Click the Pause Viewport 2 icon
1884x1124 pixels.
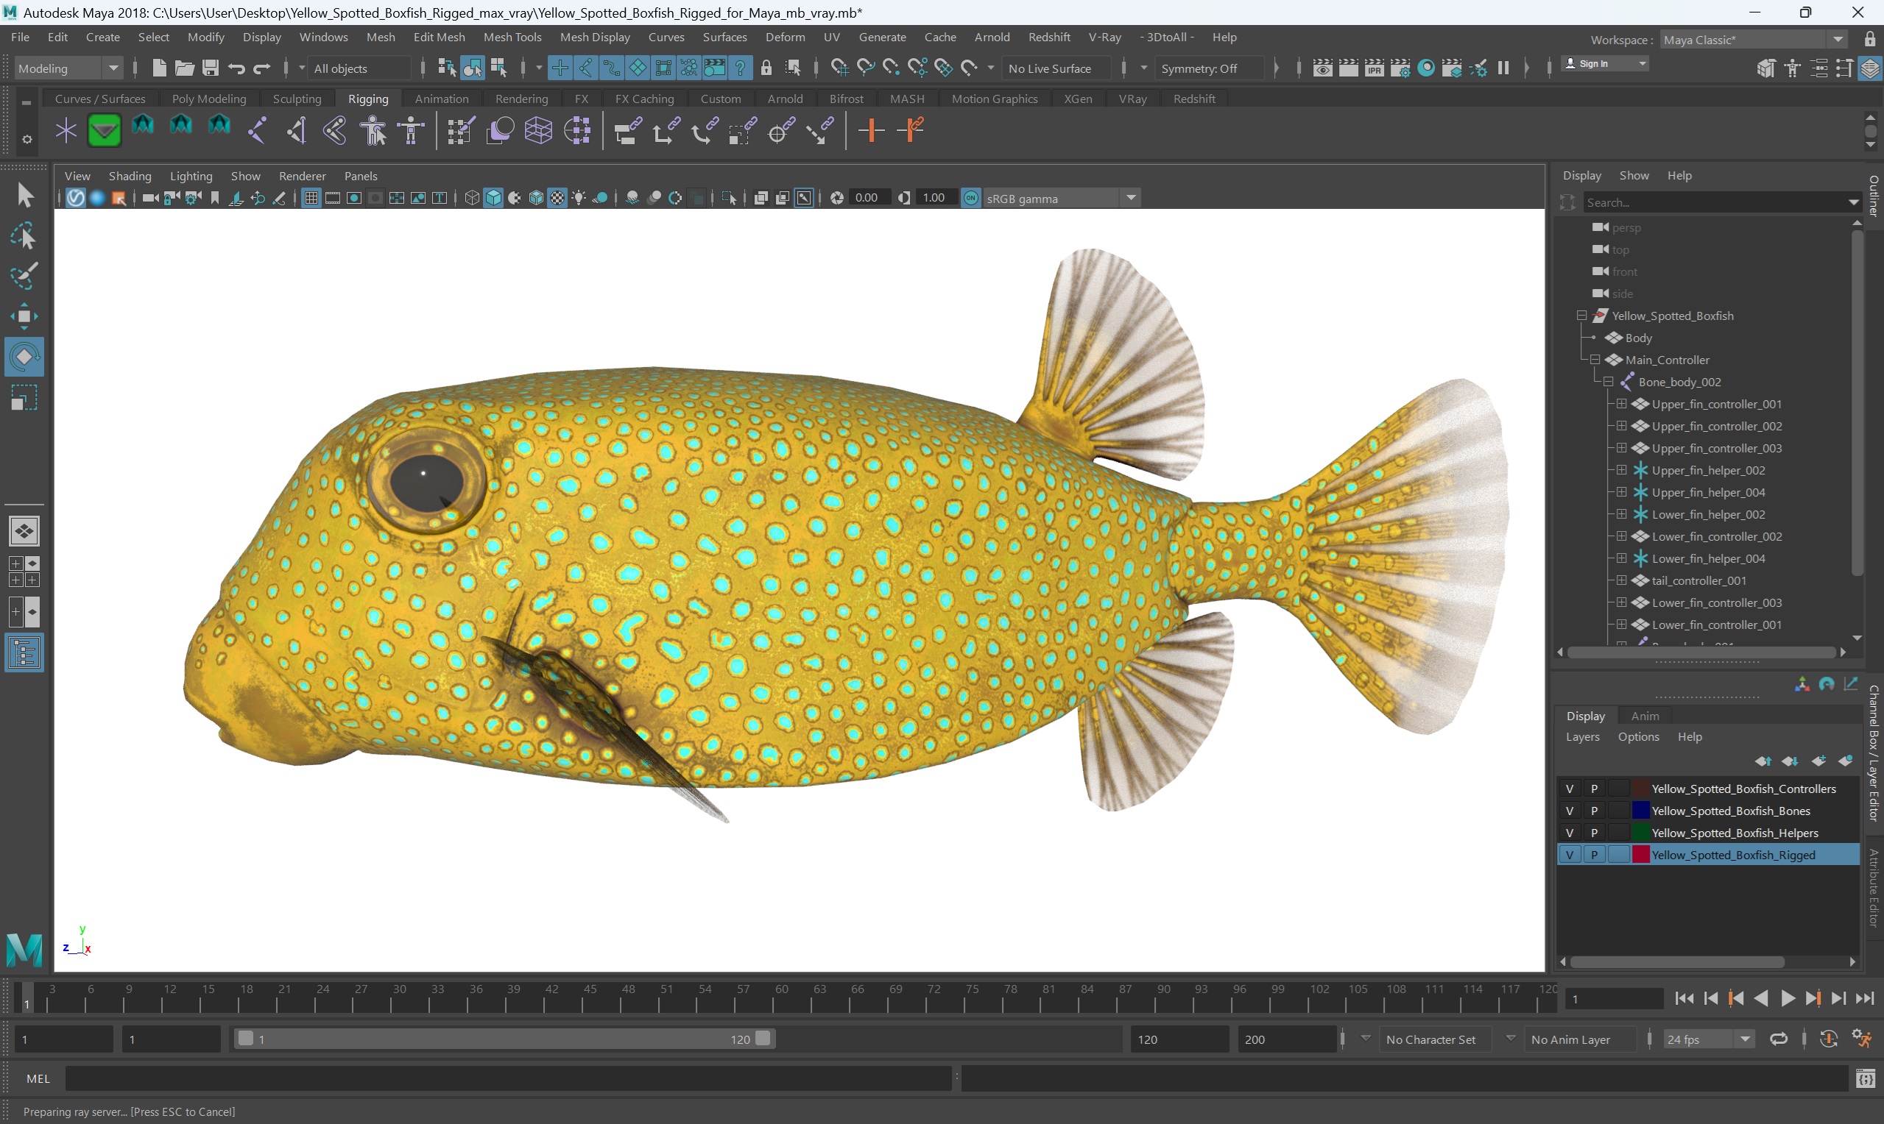pos(1503,68)
